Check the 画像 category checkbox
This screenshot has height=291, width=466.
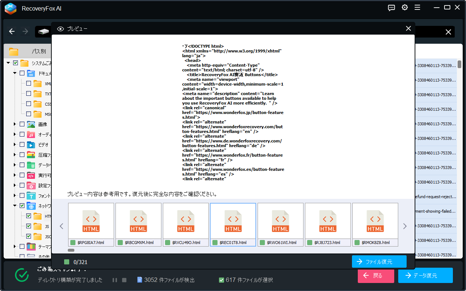(x=22, y=124)
